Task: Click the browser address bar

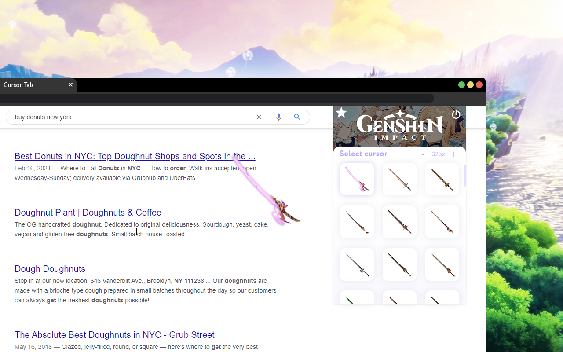Action: click(x=217, y=98)
